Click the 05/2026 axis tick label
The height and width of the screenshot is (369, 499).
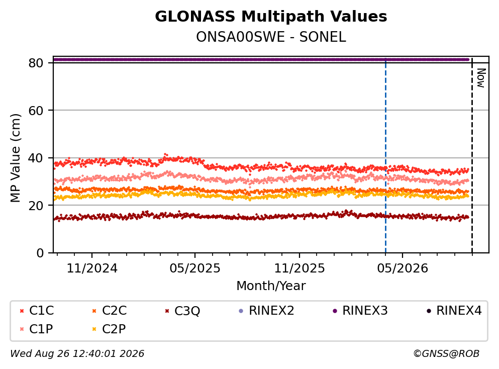[x=403, y=269]
